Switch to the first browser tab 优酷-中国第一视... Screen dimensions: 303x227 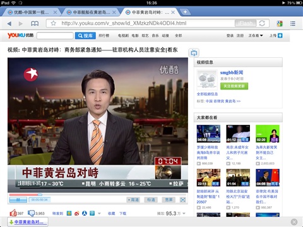coord(31,13)
